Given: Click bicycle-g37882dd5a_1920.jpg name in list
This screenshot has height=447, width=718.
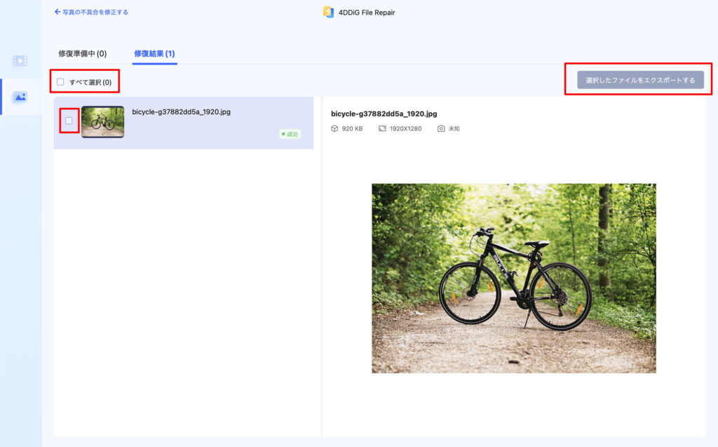Looking at the screenshot, I should [x=182, y=112].
